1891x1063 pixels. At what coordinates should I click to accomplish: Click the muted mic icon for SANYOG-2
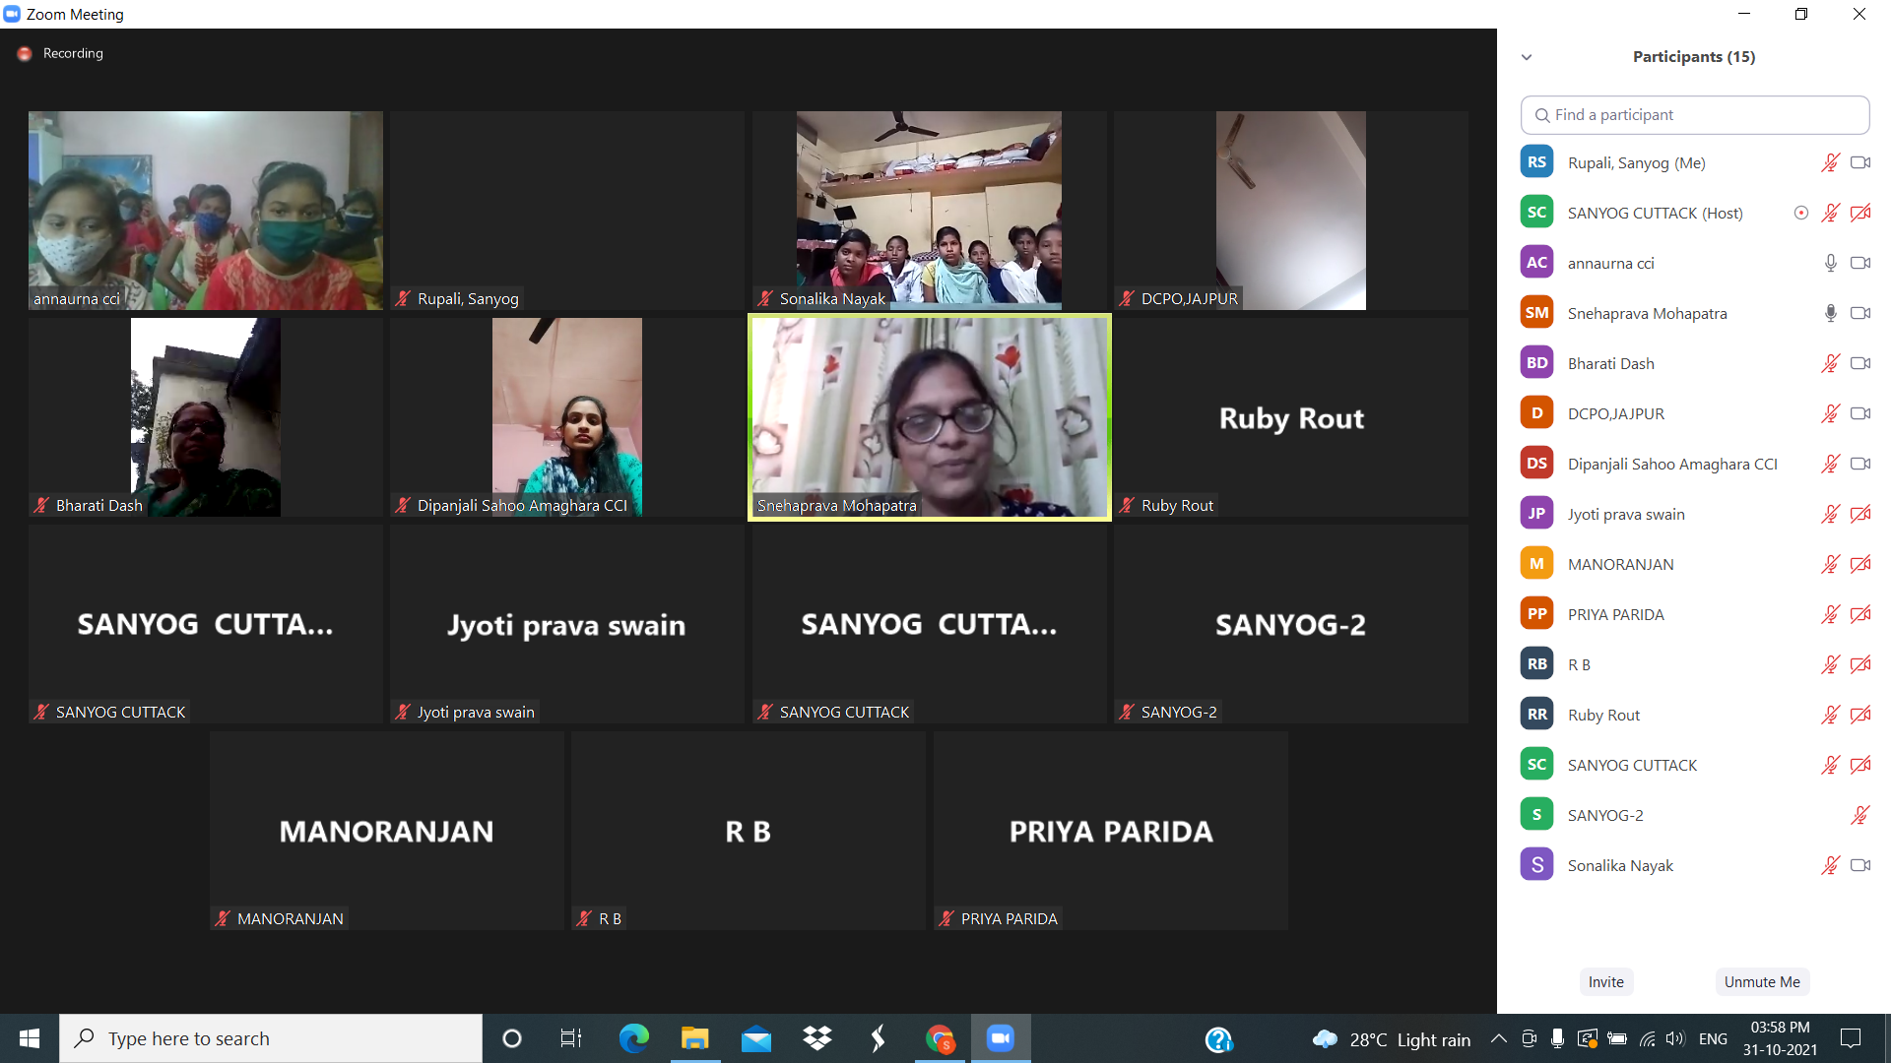(1859, 815)
